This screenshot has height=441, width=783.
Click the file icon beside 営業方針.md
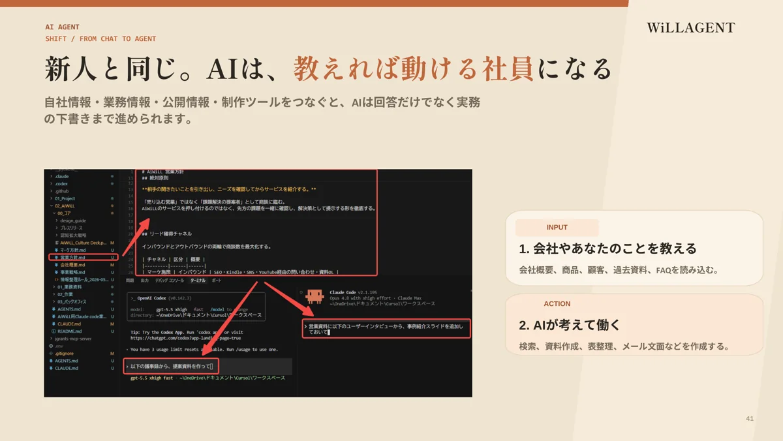56,258
